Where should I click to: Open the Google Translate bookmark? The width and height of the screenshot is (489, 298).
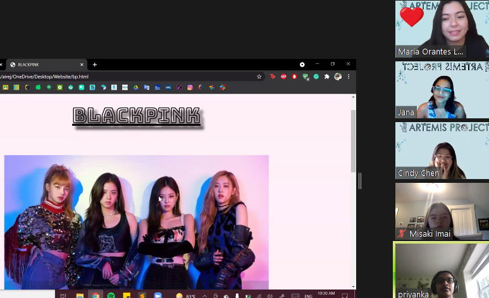(x=147, y=87)
